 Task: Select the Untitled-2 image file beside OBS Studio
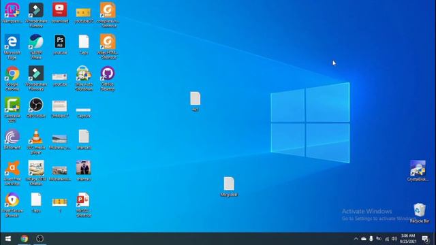click(x=59, y=109)
